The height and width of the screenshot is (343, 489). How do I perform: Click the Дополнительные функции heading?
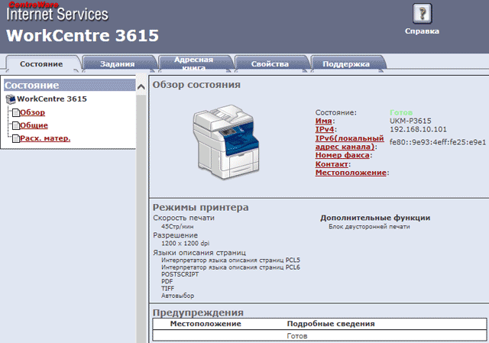coord(375,218)
